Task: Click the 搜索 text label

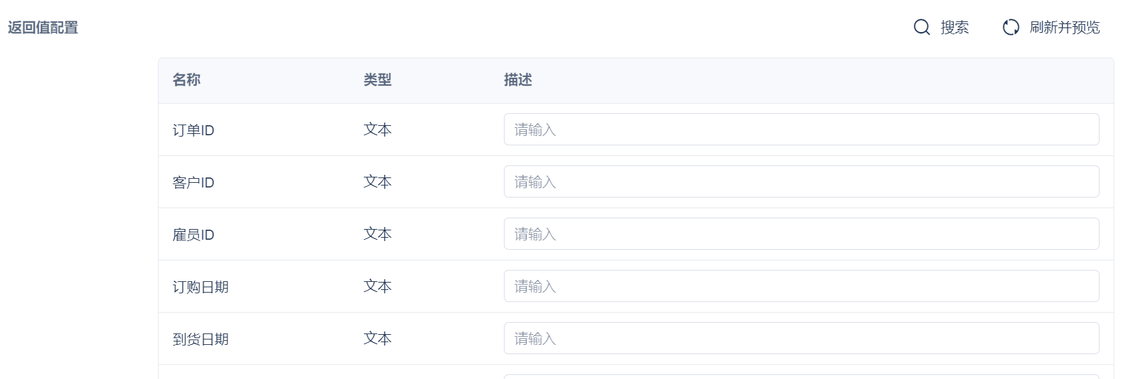Action: 954,27
